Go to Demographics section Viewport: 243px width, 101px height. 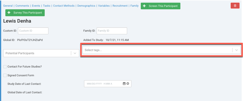(86, 6)
